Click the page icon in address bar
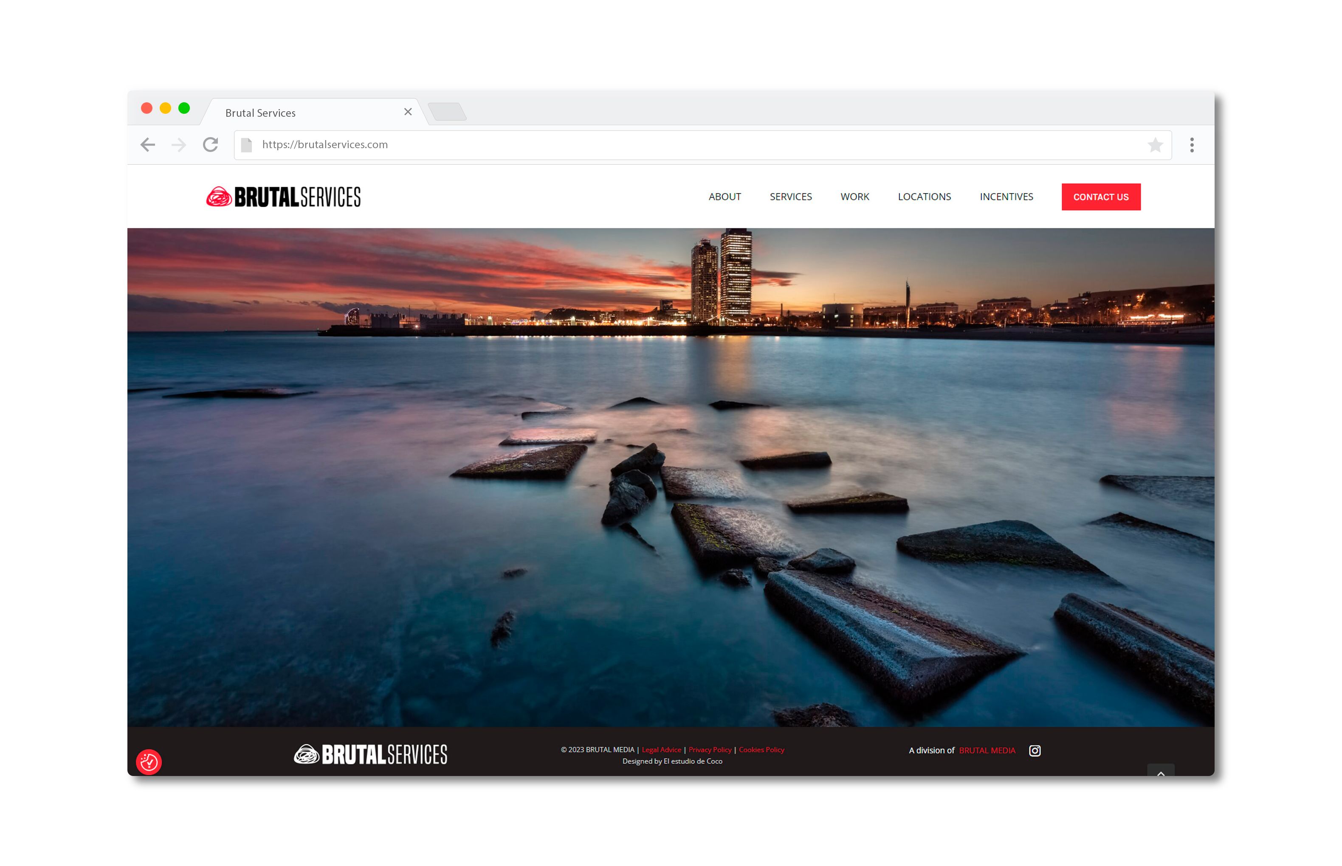Viewport: 1342px width, 866px height. (246, 144)
